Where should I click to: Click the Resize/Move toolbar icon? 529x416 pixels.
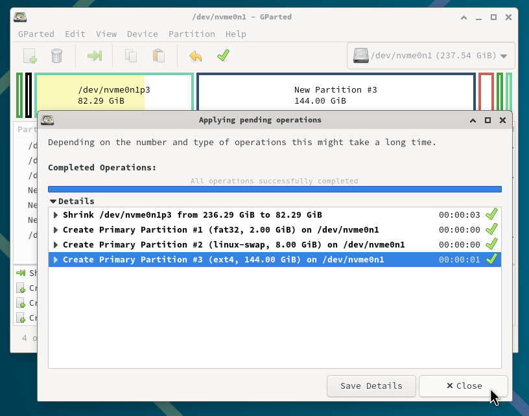pyautogui.click(x=95, y=56)
